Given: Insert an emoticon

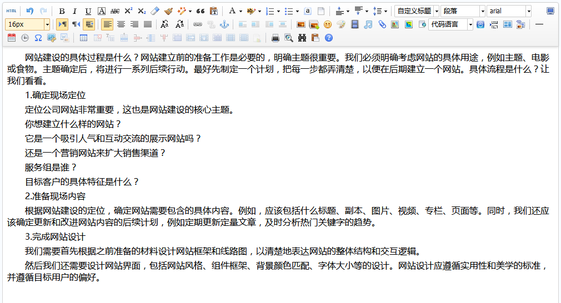Looking at the screenshot, I should click(x=328, y=24).
